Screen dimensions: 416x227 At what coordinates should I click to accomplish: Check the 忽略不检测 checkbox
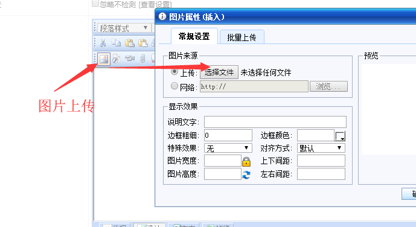tap(95, 4)
